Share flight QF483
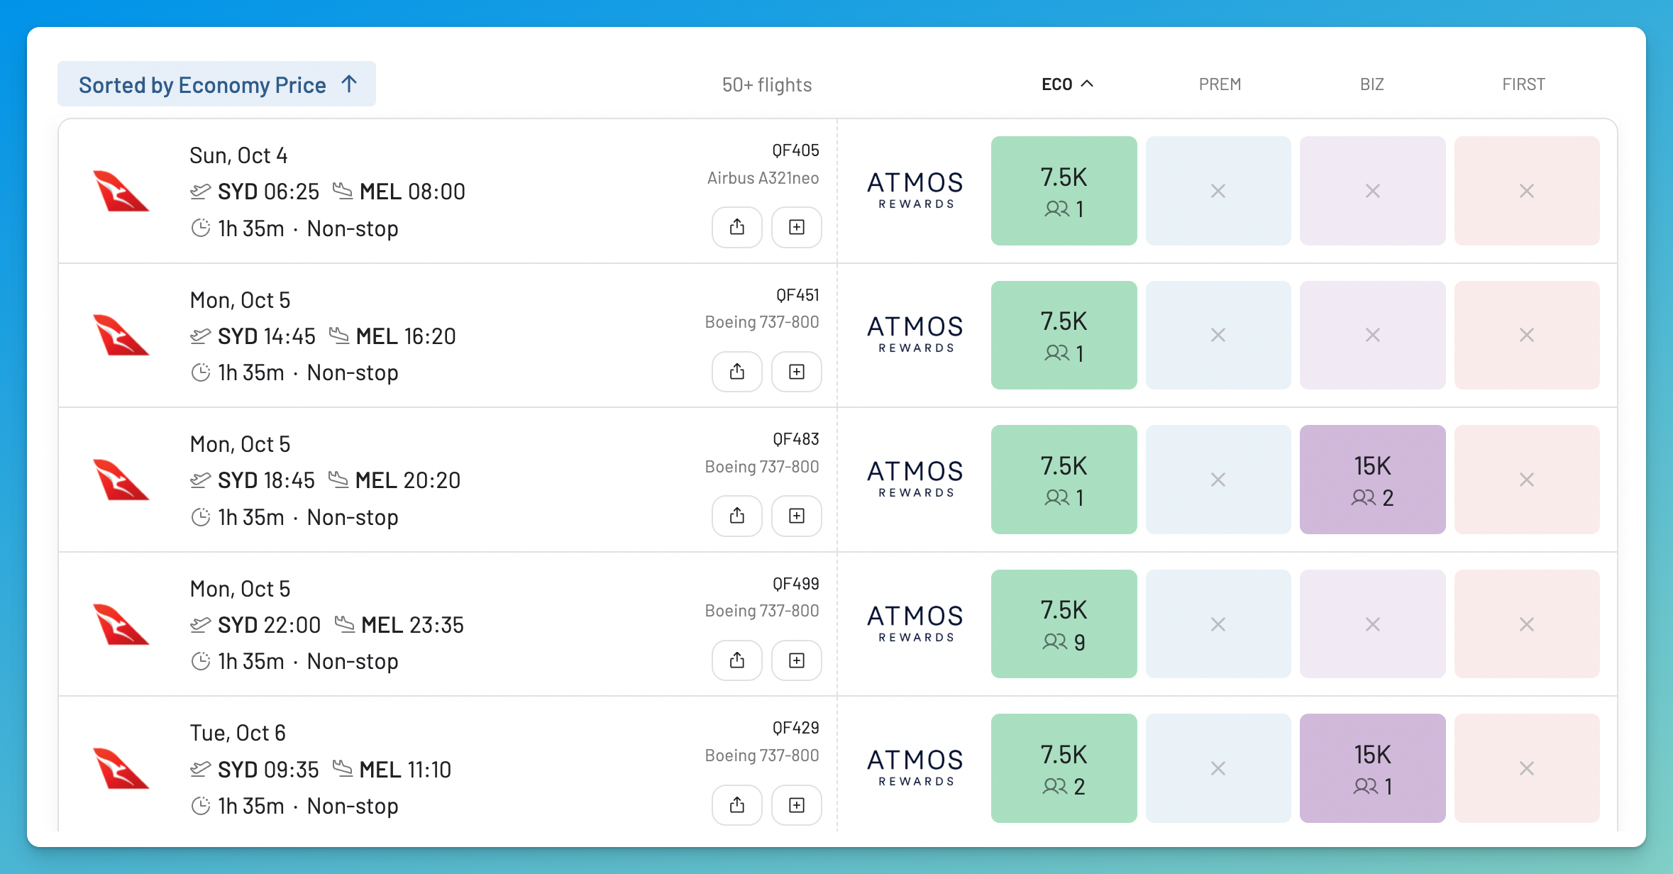 pyautogui.click(x=737, y=516)
